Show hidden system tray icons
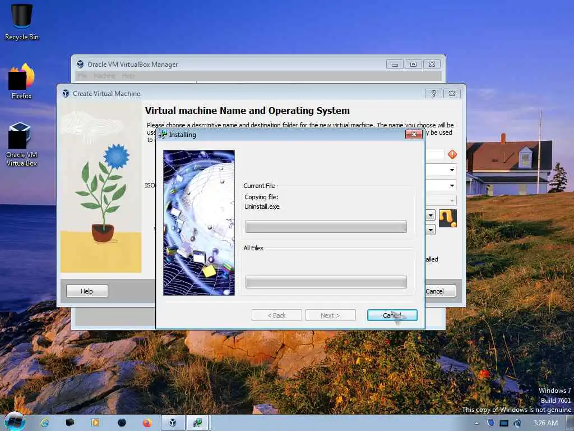The image size is (574, 431). [476, 423]
